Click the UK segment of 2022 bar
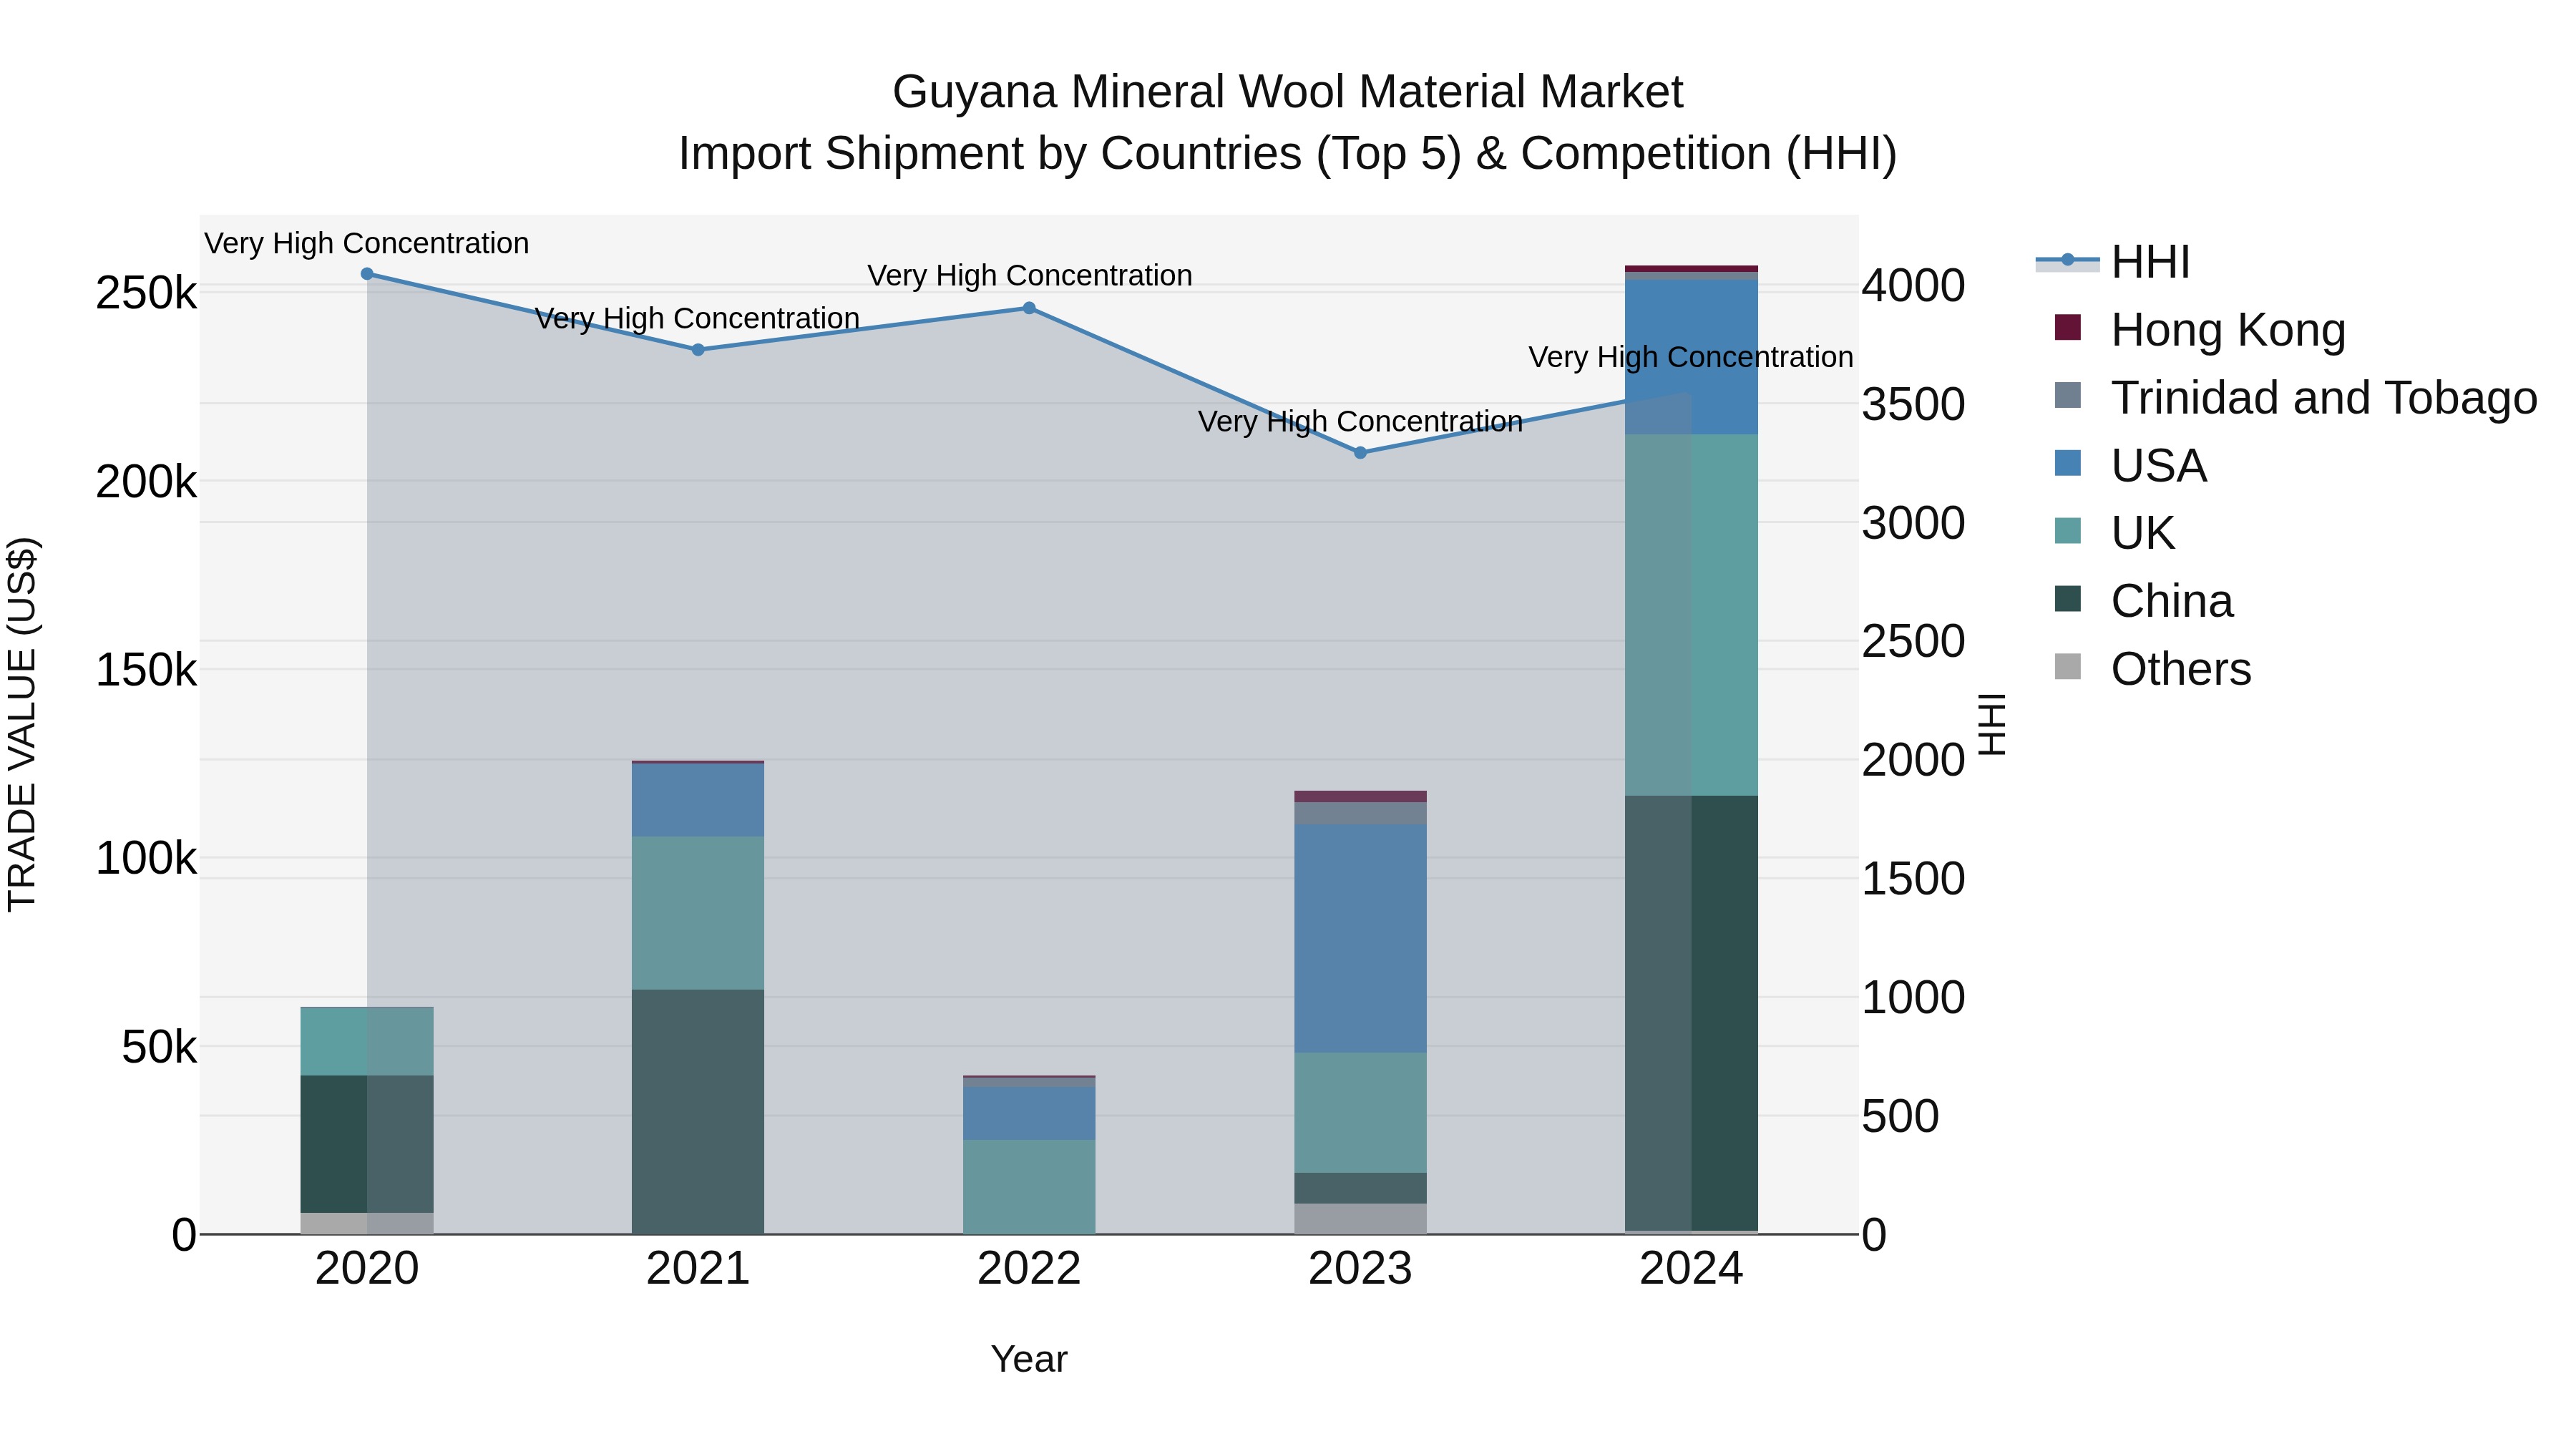 (1029, 1187)
